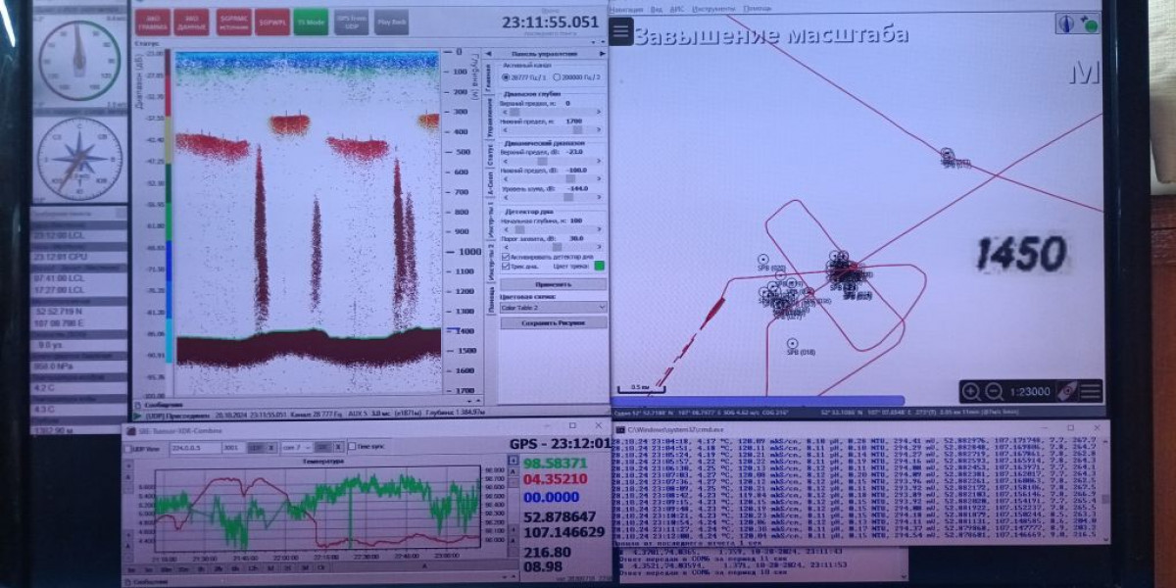The image size is (1176, 588).
Task: Click the green track color swatch
Action: (x=600, y=266)
